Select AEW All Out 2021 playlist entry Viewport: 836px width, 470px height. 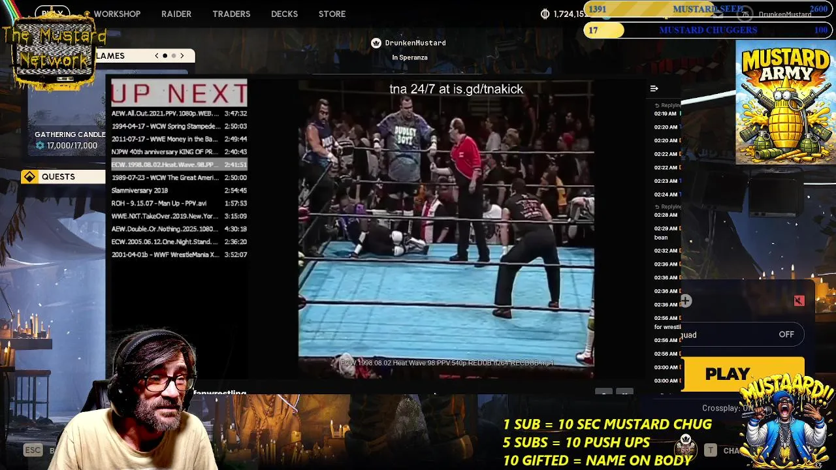click(179, 114)
